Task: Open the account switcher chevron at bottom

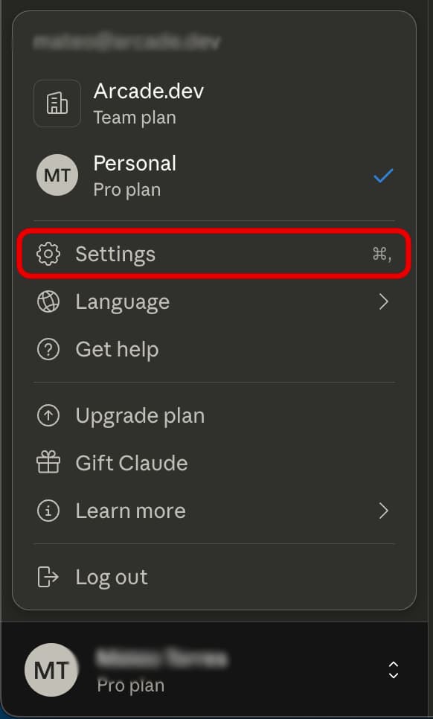Action: point(393,670)
